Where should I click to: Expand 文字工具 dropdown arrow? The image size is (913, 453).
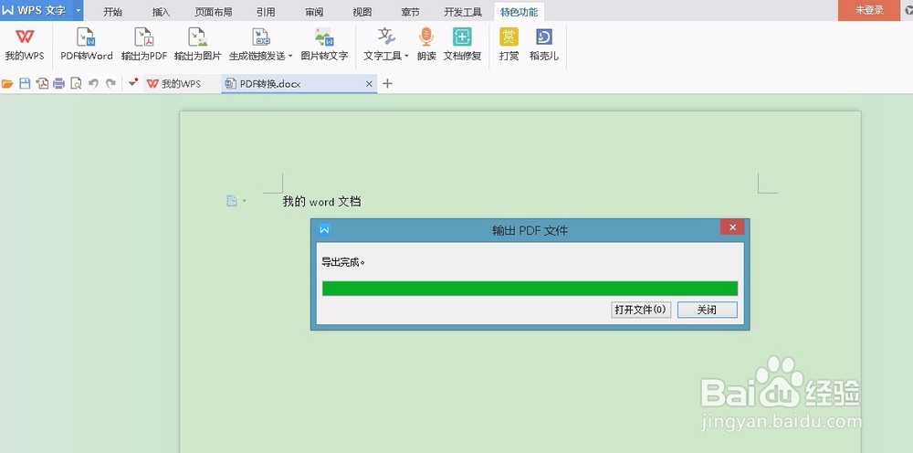pyautogui.click(x=406, y=57)
